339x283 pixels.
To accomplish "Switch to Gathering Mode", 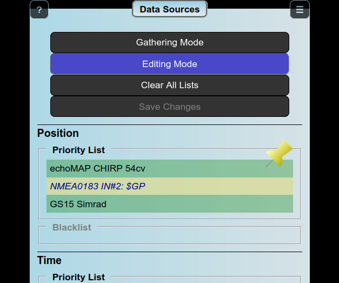I will coord(169,42).
